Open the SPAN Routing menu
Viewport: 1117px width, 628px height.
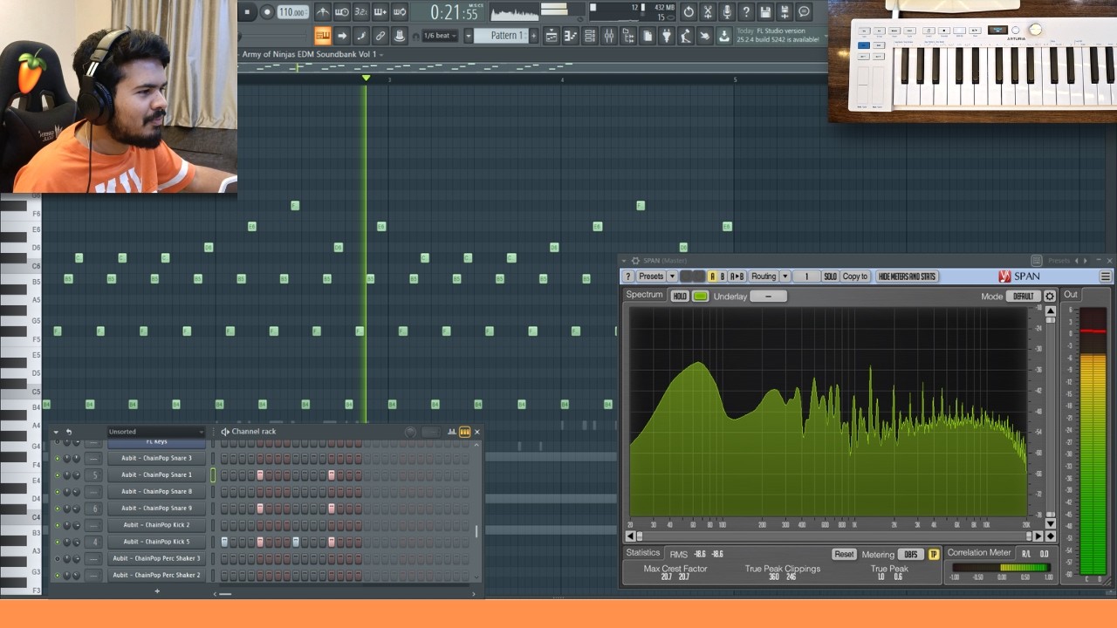click(x=764, y=276)
